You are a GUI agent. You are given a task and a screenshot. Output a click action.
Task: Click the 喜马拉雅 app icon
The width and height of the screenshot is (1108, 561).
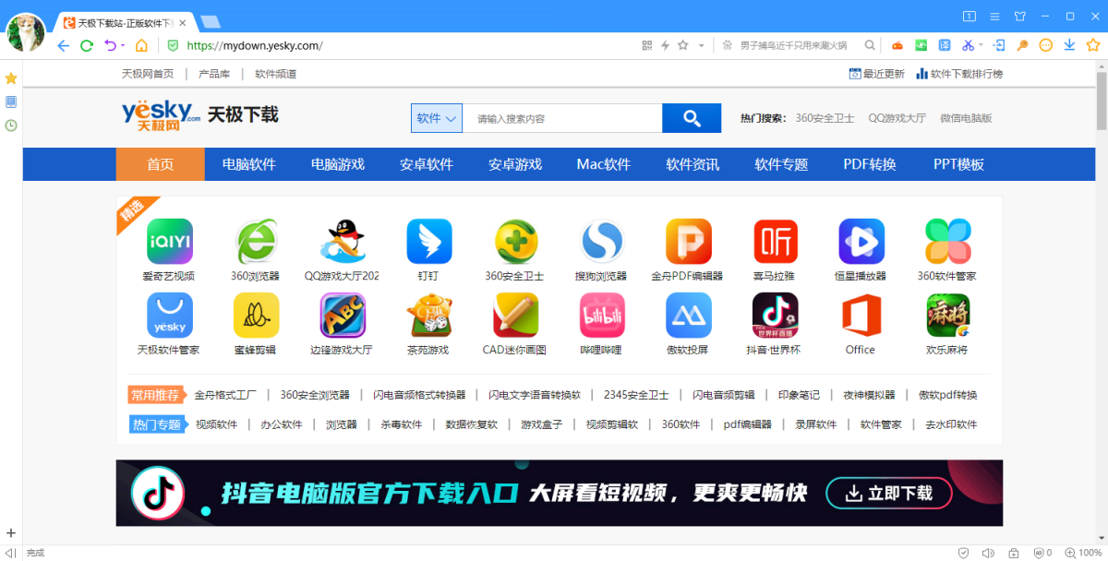pos(776,242)
